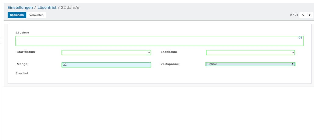The image size is (314, 140).
Task: Go to the next record arrow
Action: 310,15
